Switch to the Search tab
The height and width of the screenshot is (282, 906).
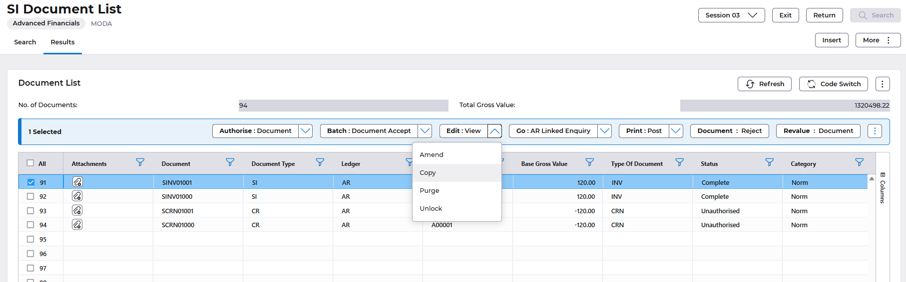click(x=25, y=42)
